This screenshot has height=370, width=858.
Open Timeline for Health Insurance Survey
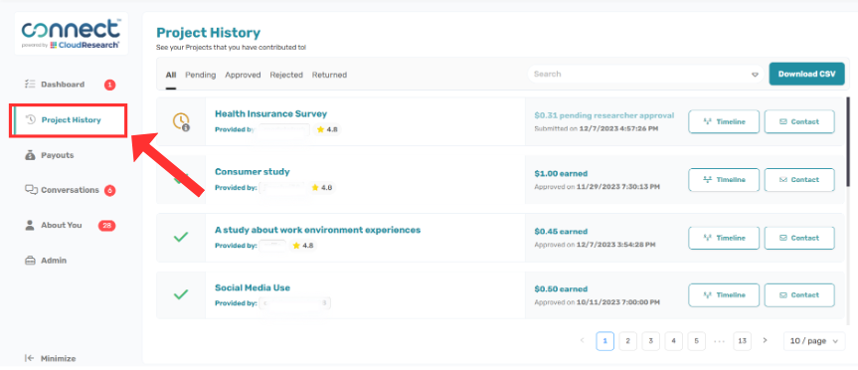coord(724,121)
